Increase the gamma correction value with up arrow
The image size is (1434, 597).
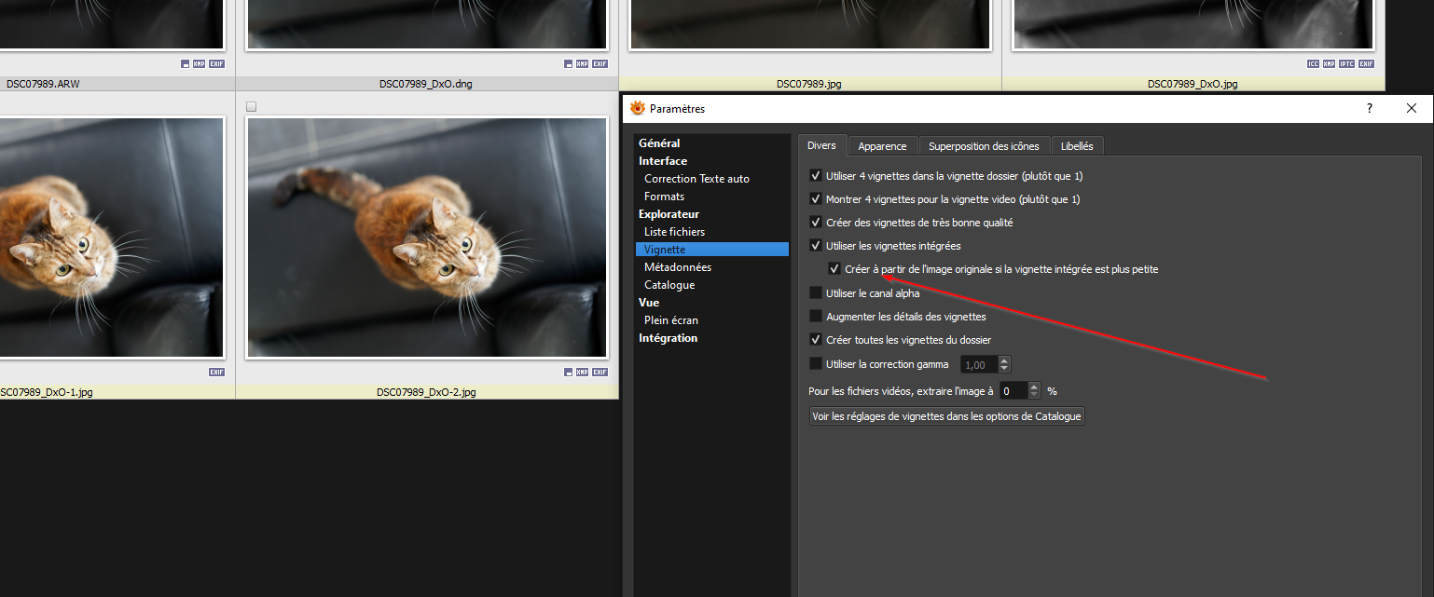(1004, 360)
